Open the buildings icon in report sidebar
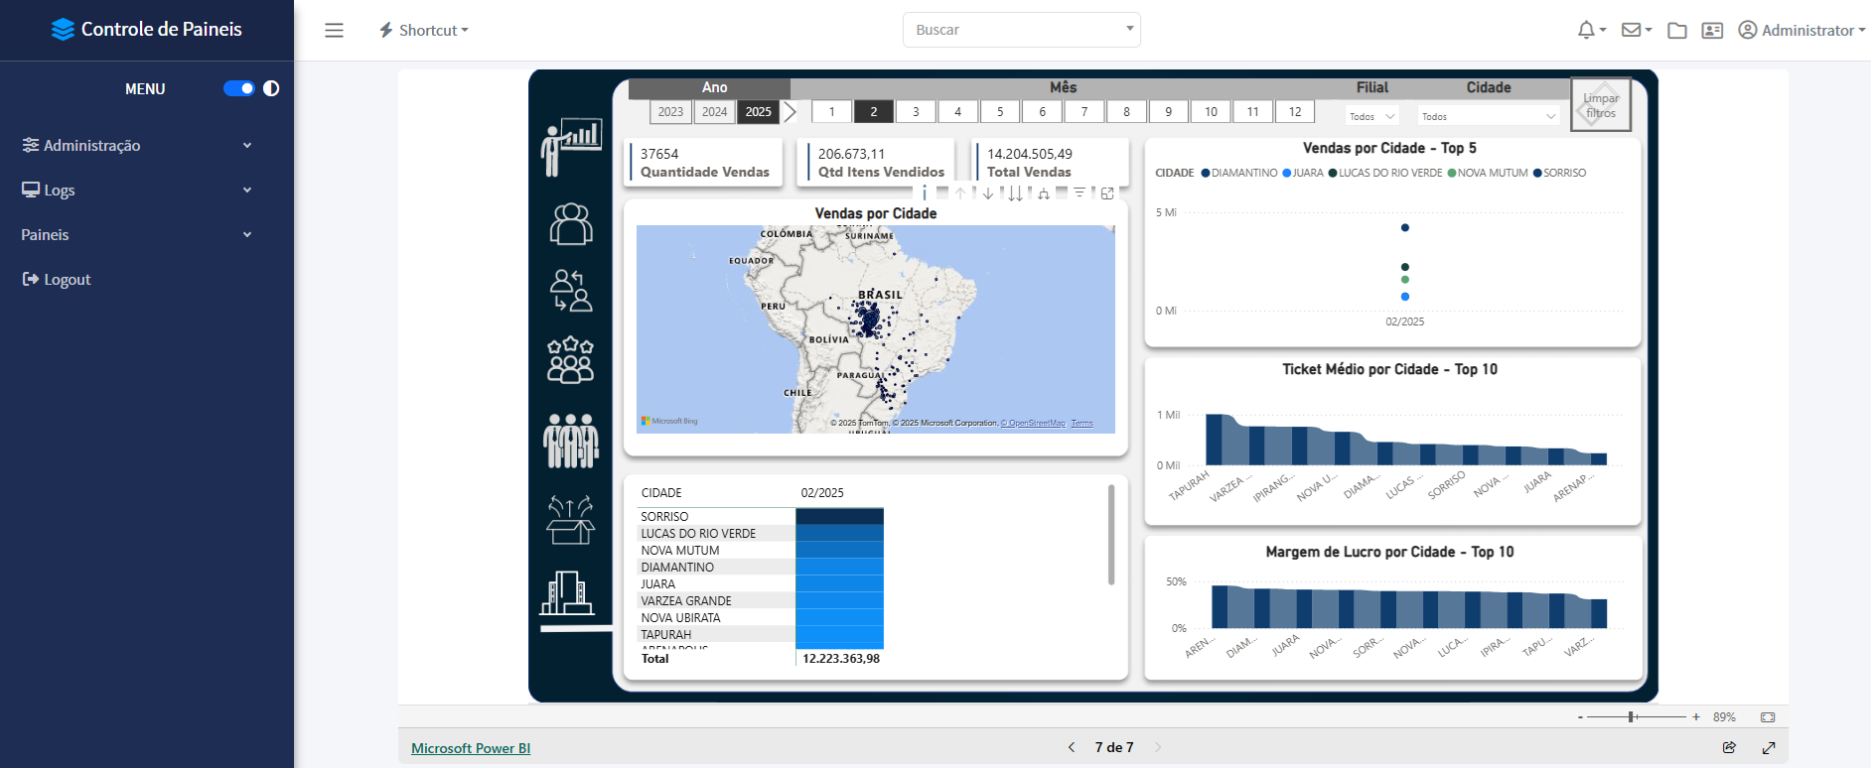The image size is (1871, 768). point(568,593)
